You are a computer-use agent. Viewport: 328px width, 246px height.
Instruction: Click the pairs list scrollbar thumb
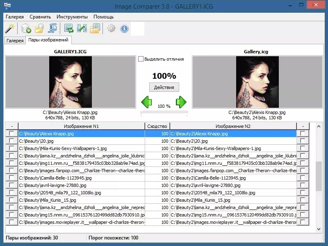tap(319, 176)
